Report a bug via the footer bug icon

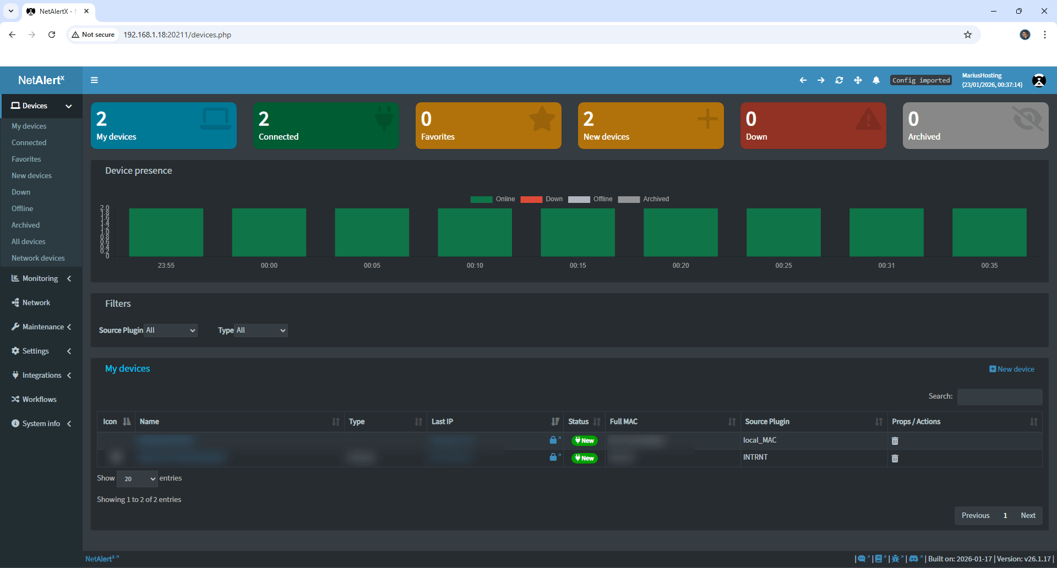(896, 559)
